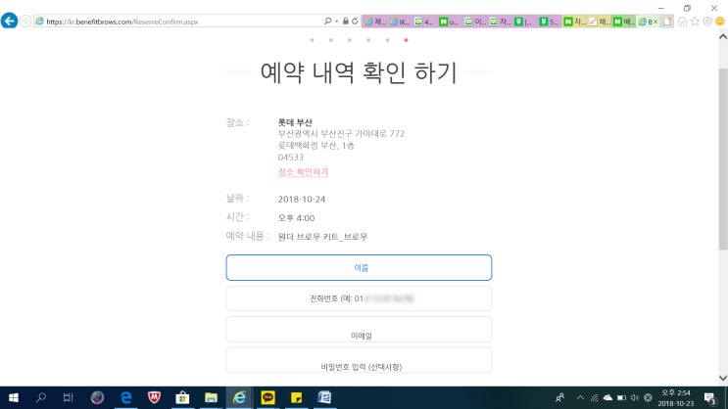
Task: Open Favorites star icon
Action: (x=695, y=22)
